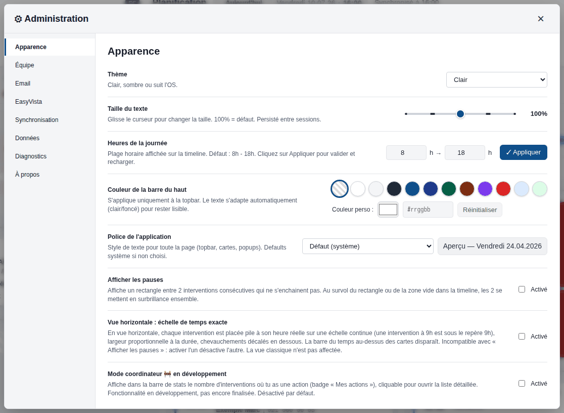Select the dark green topbar color swatch
The height and width of the screenshot is (413, 564).
(449, 189)
